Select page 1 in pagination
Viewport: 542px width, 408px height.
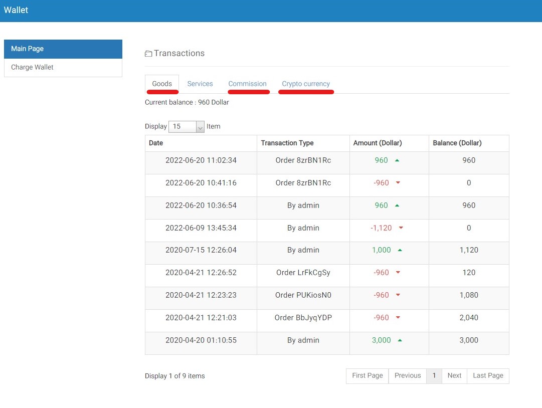pos(434,375)
